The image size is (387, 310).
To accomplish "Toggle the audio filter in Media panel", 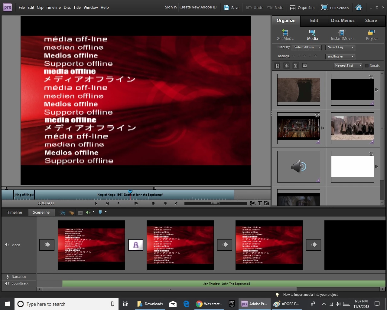I will pyautogui.click(x=286, y=65).
